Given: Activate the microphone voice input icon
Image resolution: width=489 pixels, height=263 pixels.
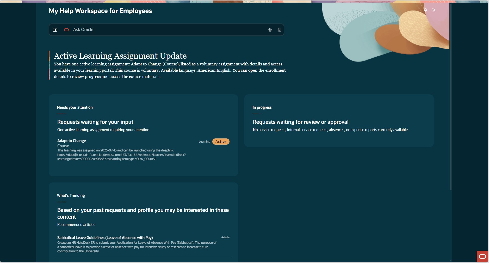Looking at the screenshot, I should pyautogui.click(x=270, y=30).
